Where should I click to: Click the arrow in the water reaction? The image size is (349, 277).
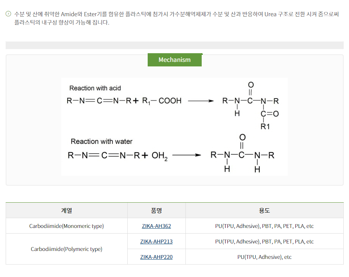pos(187,155)
